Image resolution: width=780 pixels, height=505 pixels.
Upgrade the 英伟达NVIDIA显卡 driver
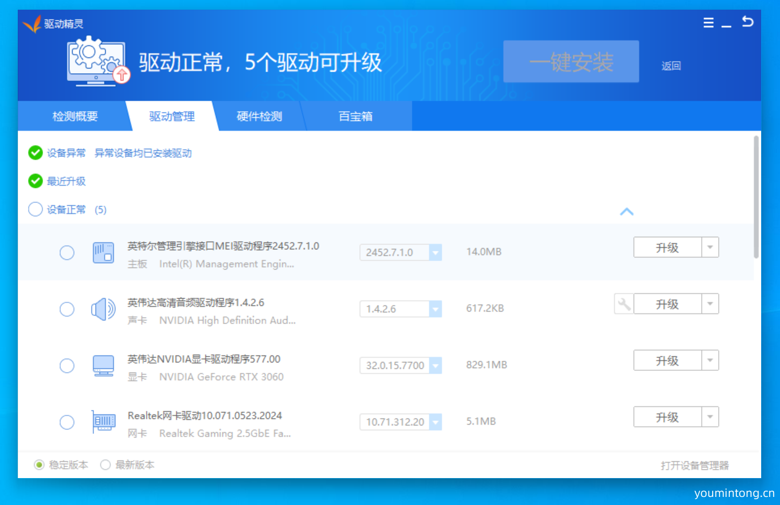coord(667,360)
